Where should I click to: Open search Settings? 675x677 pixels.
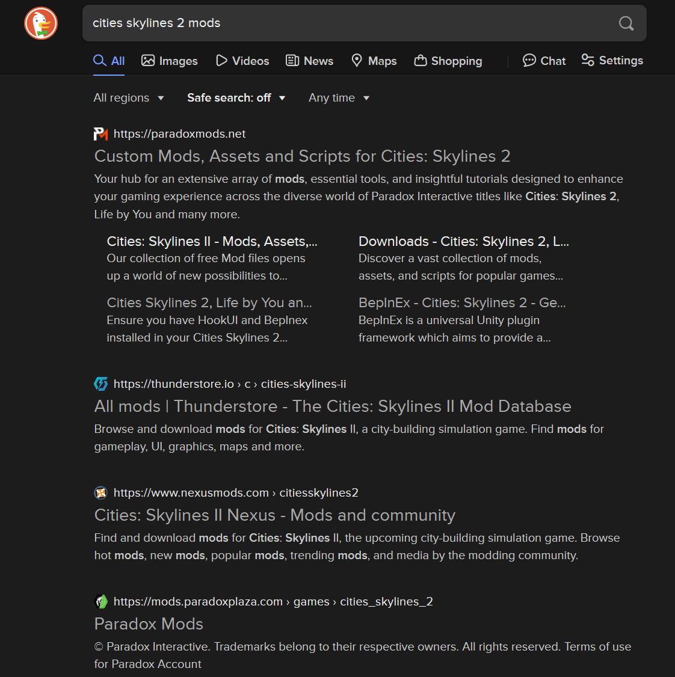pos(612,61)
